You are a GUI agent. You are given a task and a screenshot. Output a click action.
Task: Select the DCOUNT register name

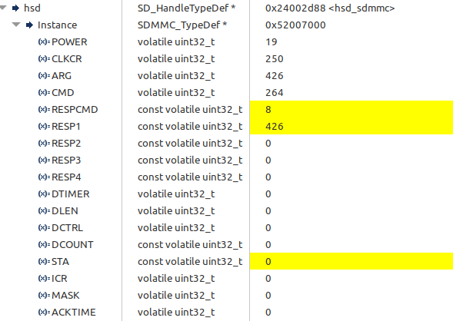[72, 244]
